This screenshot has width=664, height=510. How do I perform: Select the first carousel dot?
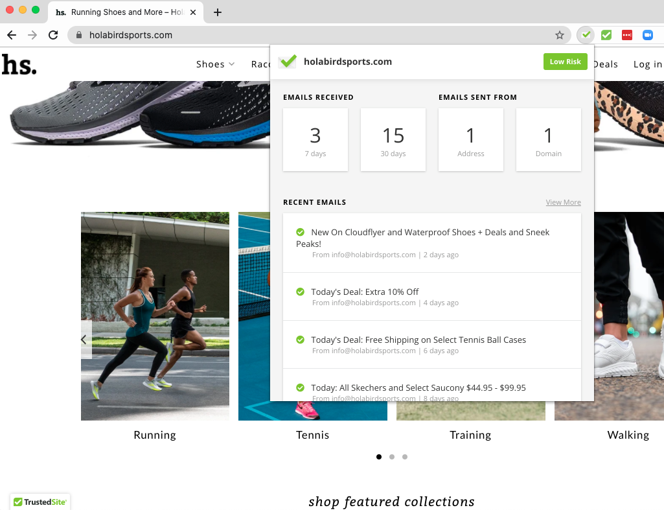click(x=379, y=457)
